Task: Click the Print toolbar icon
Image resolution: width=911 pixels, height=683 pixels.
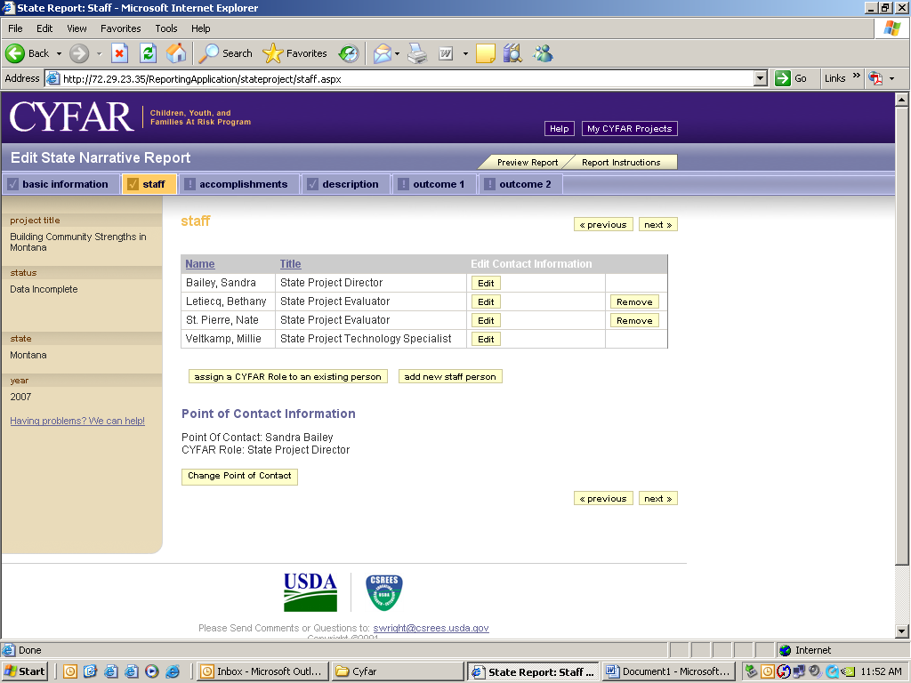Action: [417, 53]
